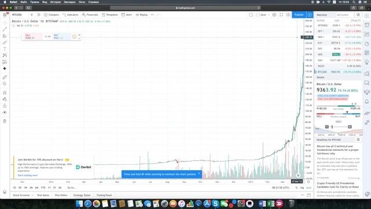Create an Alert from toolbar
Viewport: 371px width, 209px height.
click(x=126, y=15)
